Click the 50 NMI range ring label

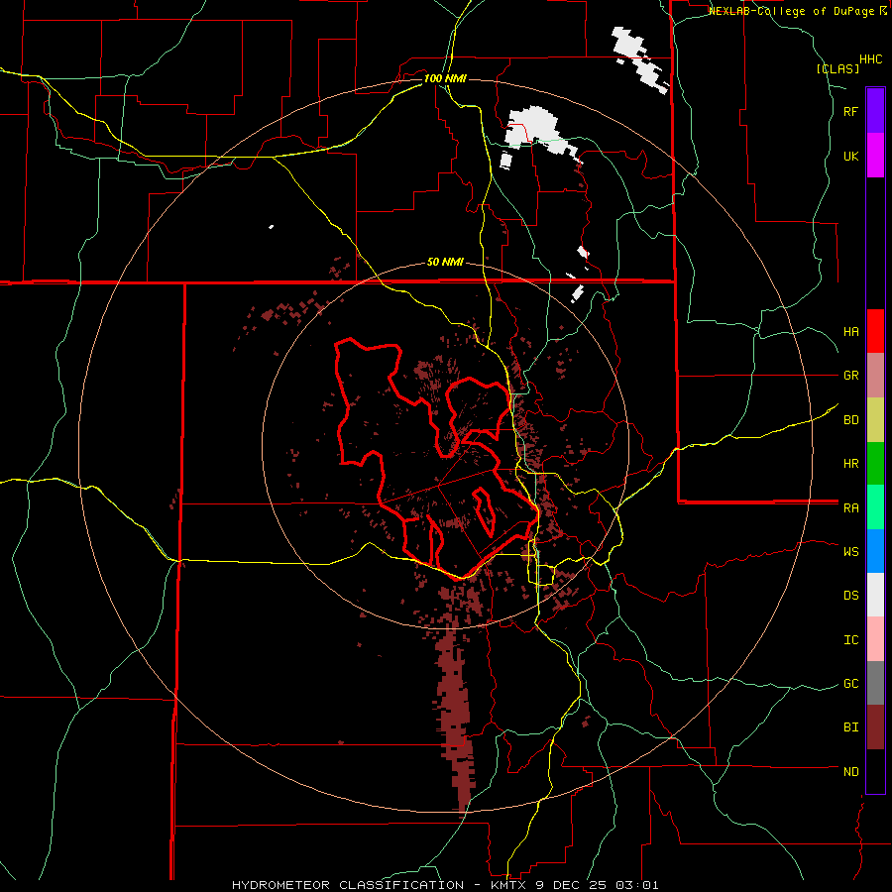tap(445, 263)
